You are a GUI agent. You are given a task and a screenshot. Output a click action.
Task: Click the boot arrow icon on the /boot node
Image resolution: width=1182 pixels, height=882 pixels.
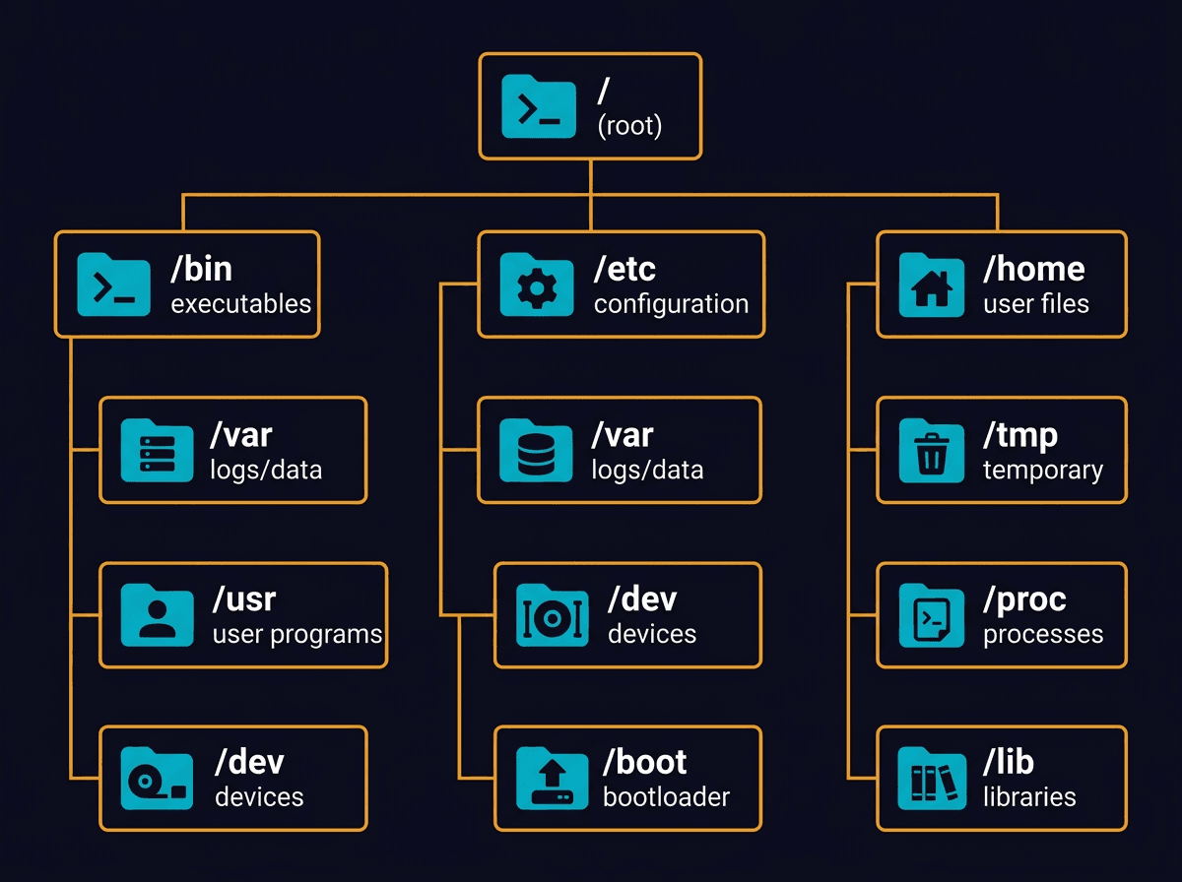pyautogui.click(x=552, y=778)
